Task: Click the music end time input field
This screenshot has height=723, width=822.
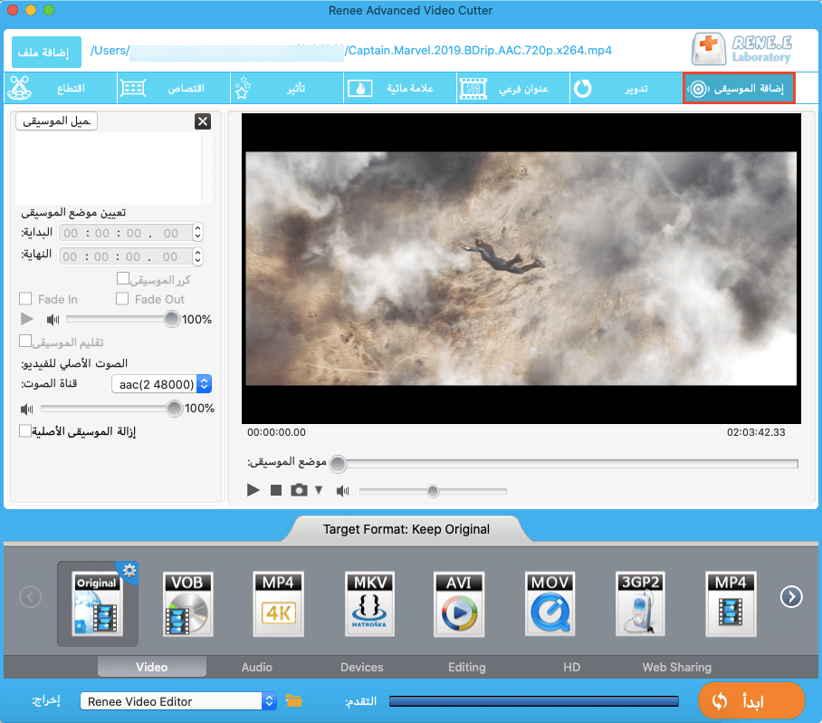Action: click(125, 256)
